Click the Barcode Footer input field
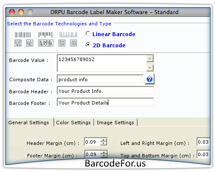The image size is (215, 172). pyautogui.click(x=105, y=102)
